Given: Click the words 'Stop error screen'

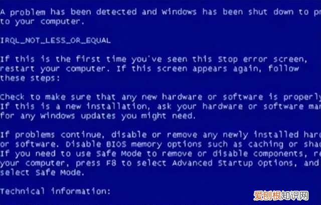Looking at the screenshot, I should (262, 59).
